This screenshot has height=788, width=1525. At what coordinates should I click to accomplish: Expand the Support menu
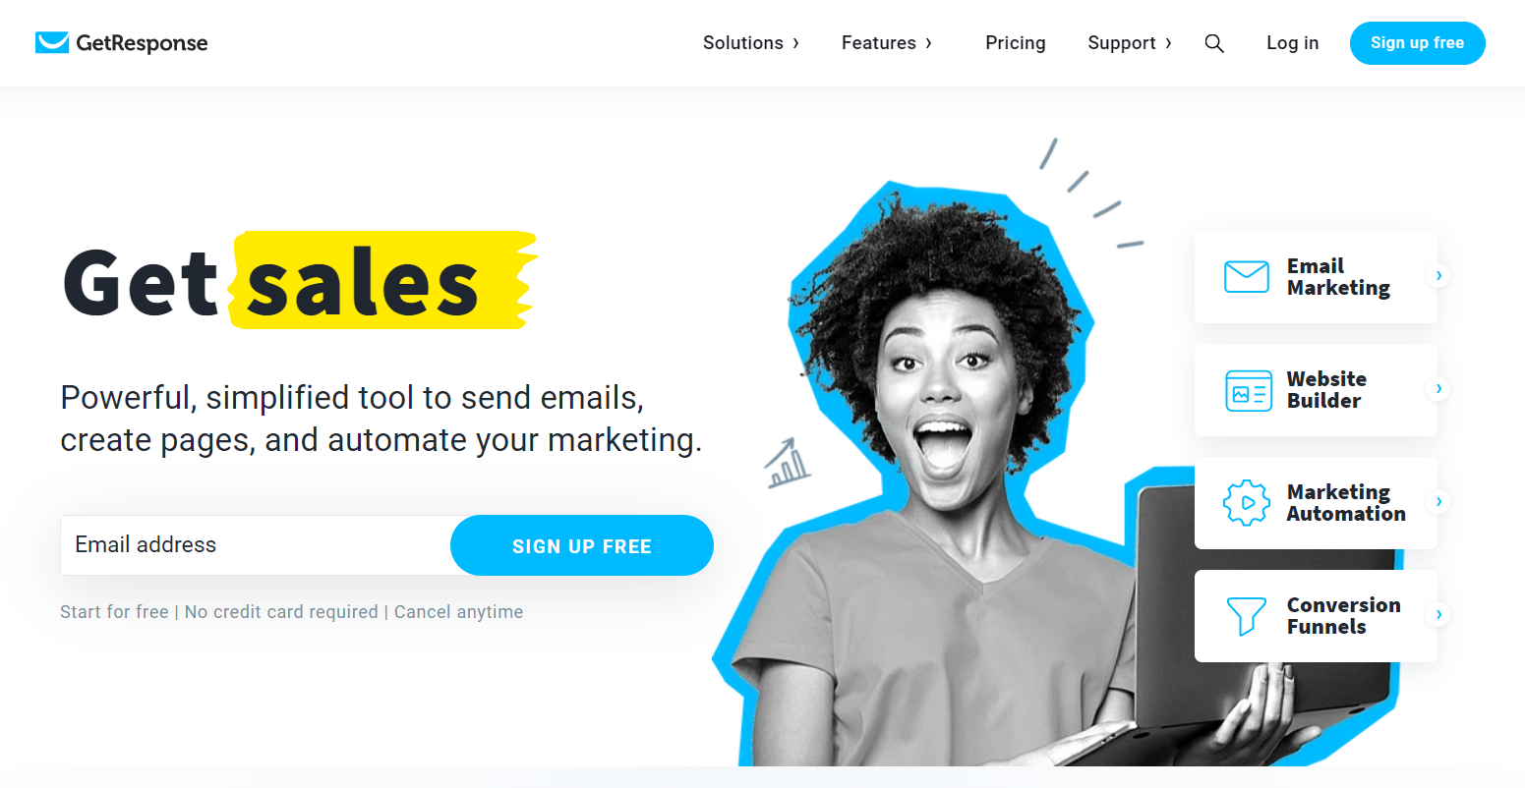[1130, 43]
